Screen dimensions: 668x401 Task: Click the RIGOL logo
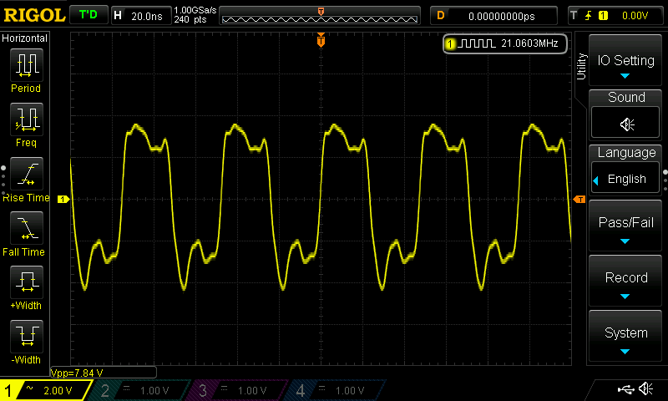tap(34, 15)
